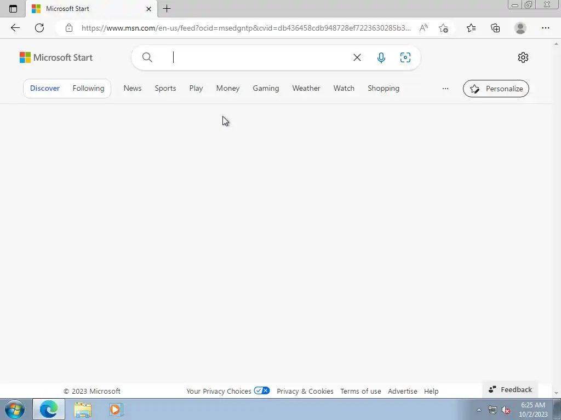Open the Weather section

[306, 88]
